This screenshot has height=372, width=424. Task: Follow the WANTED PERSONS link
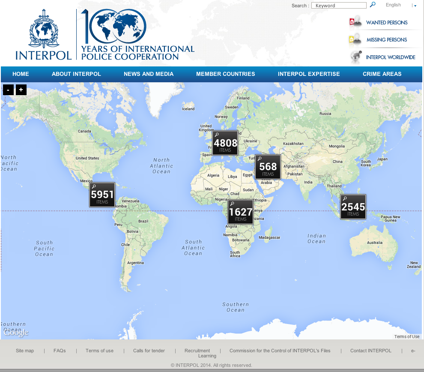pos(387,22)
